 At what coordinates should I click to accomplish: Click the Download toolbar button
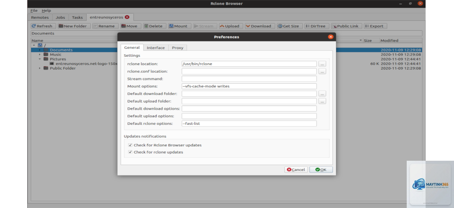(260, 26)
